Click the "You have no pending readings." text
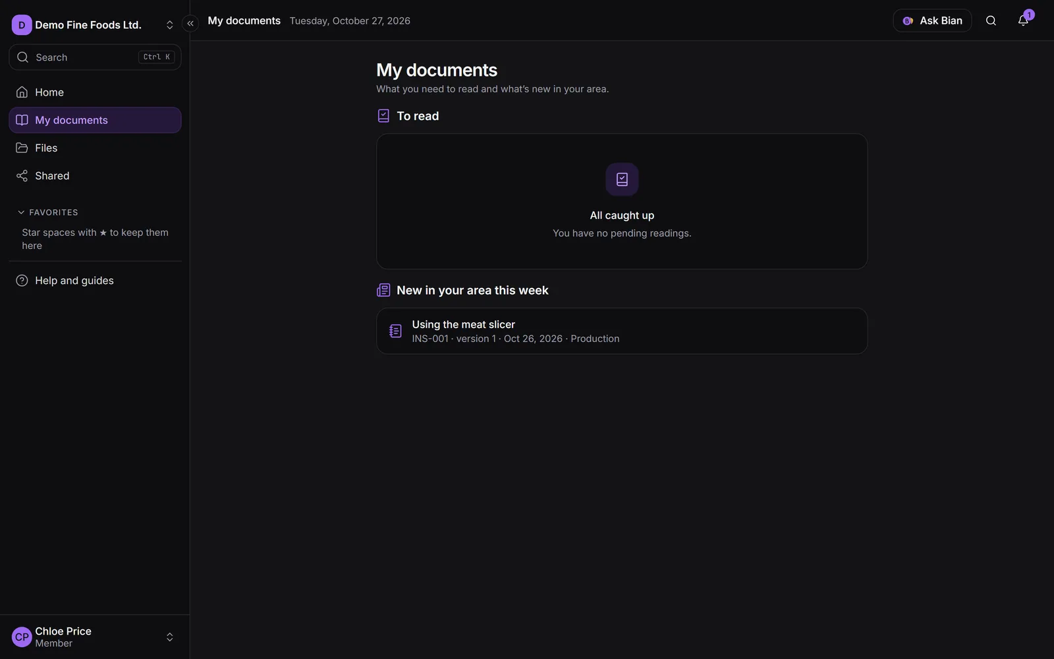Screen dimensions: 1054x659 [x=622, y=233]
